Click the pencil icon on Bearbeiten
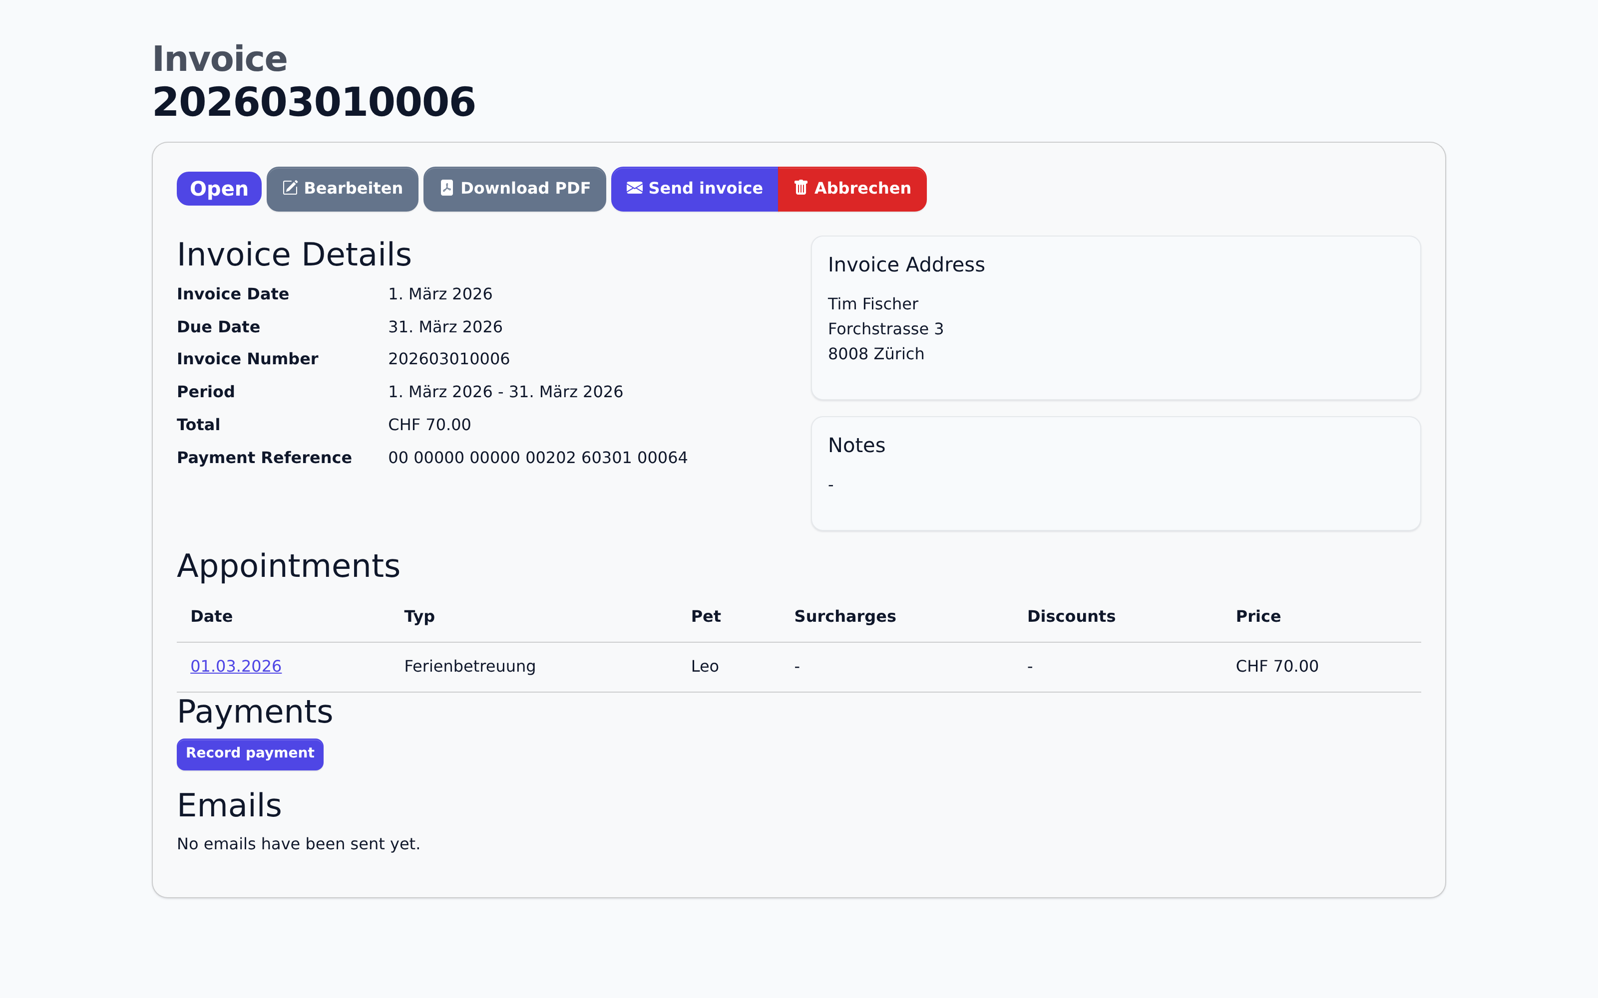Screen dimensions: 1598x998 coord(290,188)
